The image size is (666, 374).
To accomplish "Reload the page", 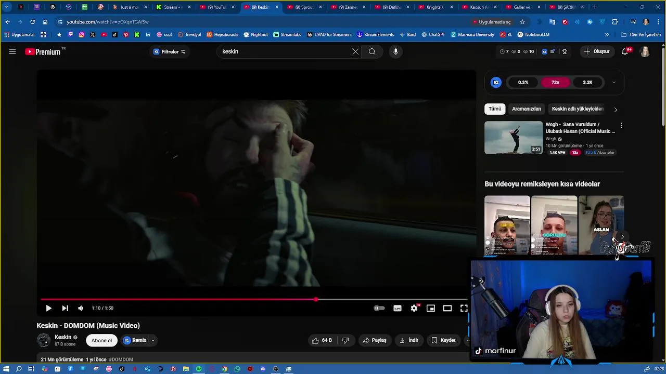I will coord(32,22).
